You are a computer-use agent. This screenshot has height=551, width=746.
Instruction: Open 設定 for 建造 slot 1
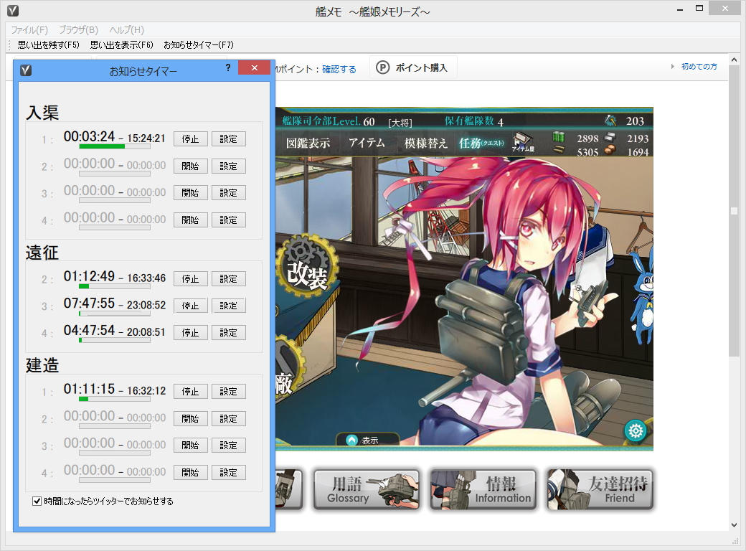[228, 392]
